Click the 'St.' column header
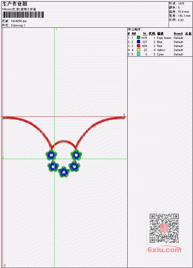 click(x=145, y=34)
